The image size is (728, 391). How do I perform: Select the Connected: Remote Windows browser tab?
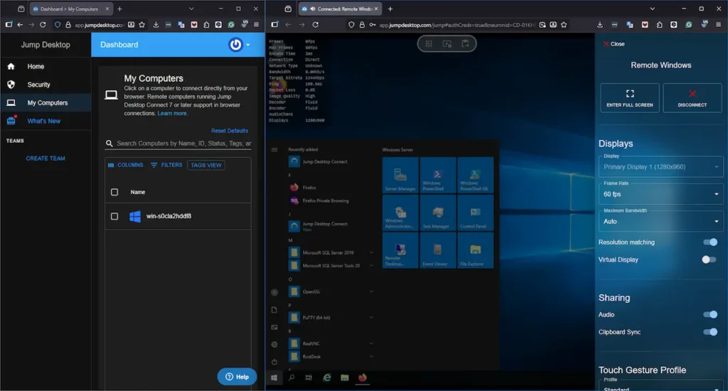tap(341, 9)
